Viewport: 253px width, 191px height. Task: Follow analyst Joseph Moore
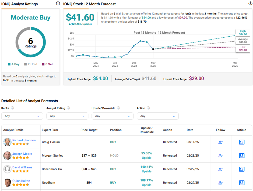click(220, 155)
